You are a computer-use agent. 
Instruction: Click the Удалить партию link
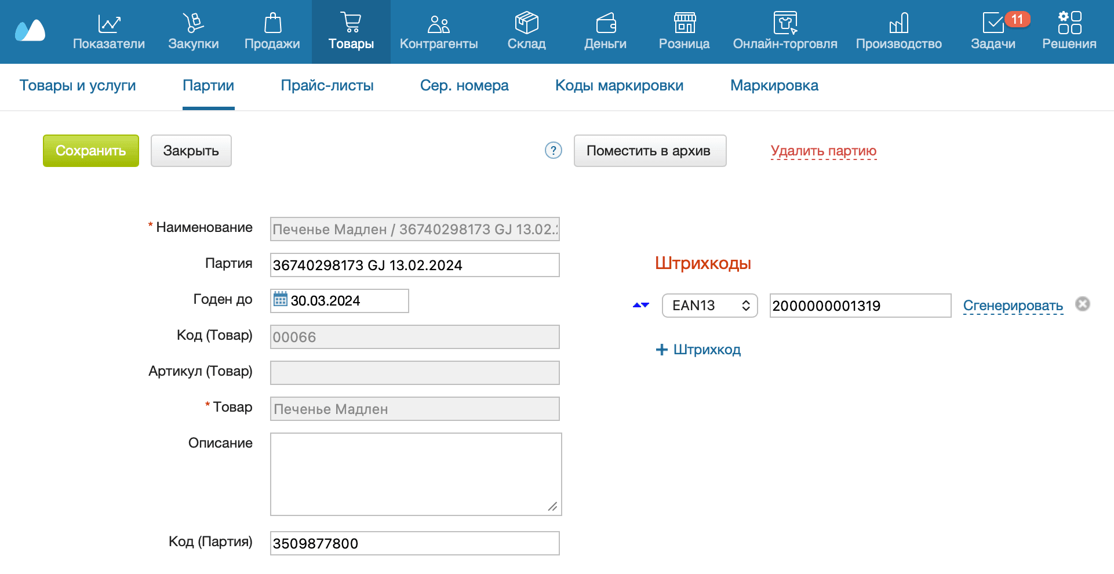click(823, 151)
